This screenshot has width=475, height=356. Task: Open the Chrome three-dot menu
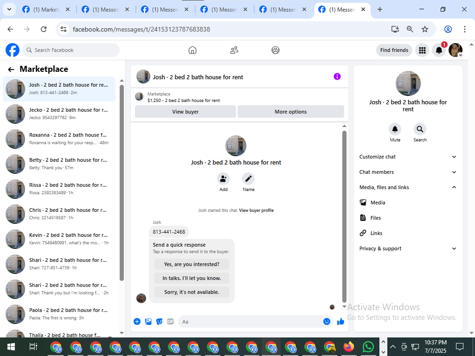tap(465, 29)
